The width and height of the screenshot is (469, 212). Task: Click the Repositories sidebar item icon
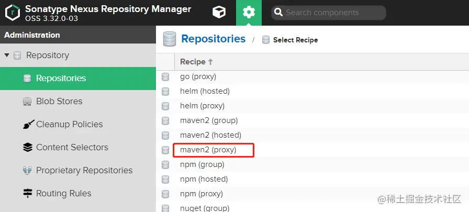pyautogui.click(x=27, y=79)
